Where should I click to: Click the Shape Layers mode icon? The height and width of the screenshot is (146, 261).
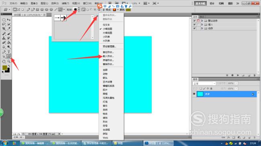pyautogui.click(x=15, y=10)
